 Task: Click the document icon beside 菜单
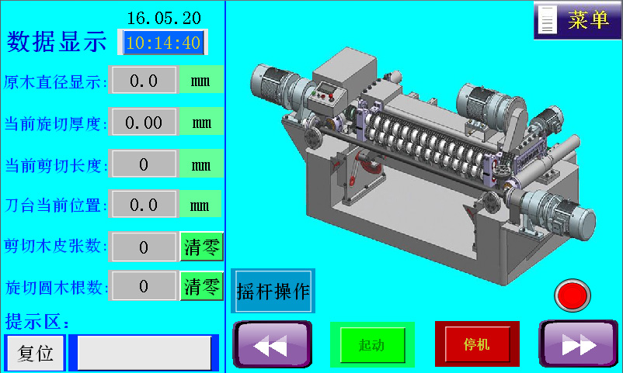(x=548, y=20)
